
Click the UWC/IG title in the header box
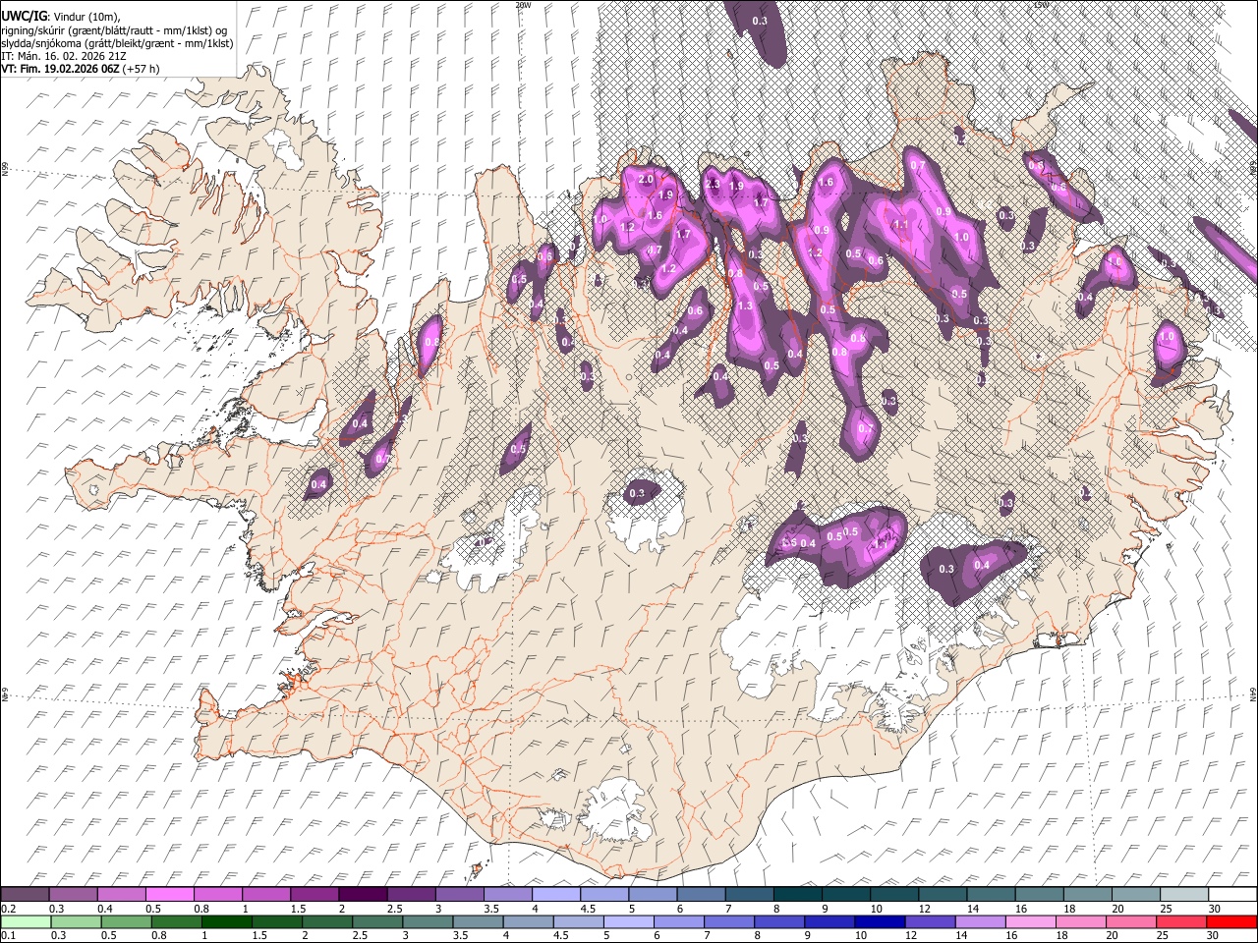24,16
